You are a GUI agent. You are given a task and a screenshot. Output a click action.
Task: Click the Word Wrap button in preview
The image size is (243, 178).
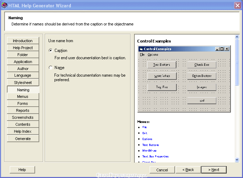tap(162, 76)
